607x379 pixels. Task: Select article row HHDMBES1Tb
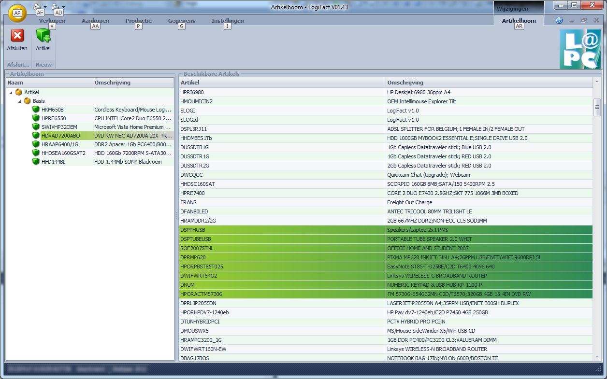[386, 138]
